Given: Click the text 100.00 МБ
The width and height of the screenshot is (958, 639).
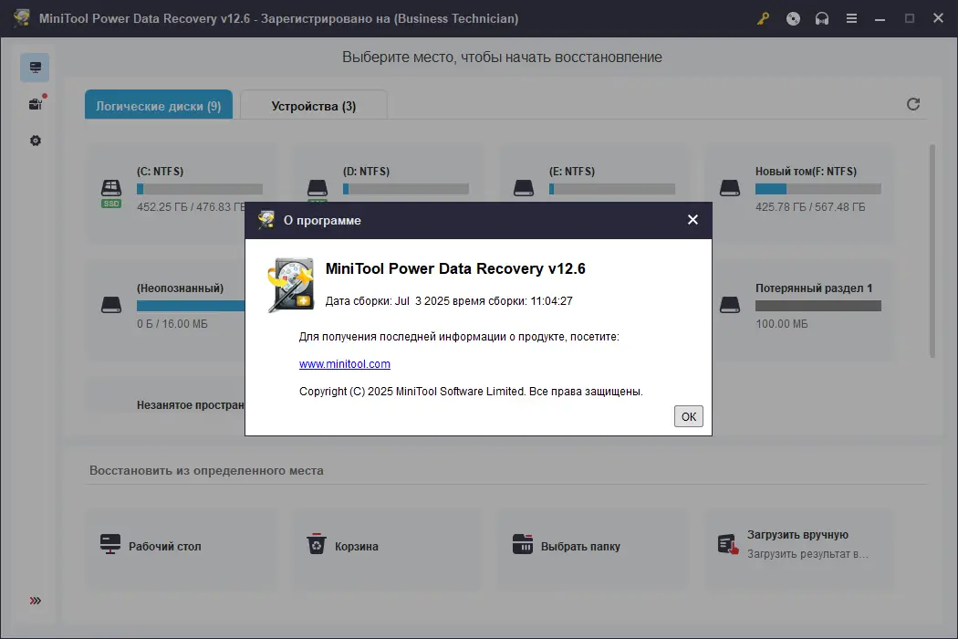Looking at the screenshot, I should [x=781, y=323].
